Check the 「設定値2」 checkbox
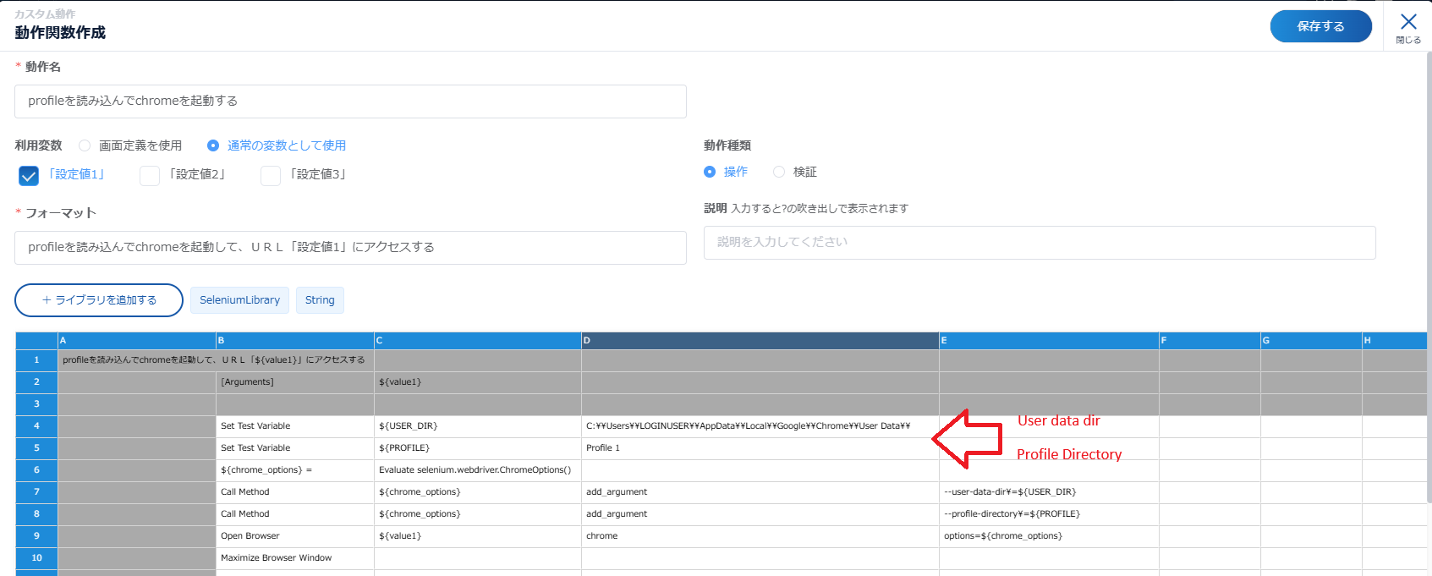This screenshot has width=1432, height=576. tap(150, 175)
